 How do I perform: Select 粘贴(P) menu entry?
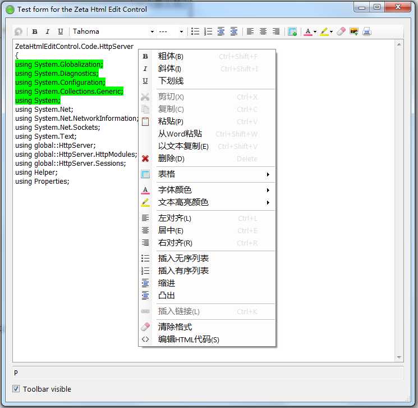pyautogui.click(x=208, y=121)
